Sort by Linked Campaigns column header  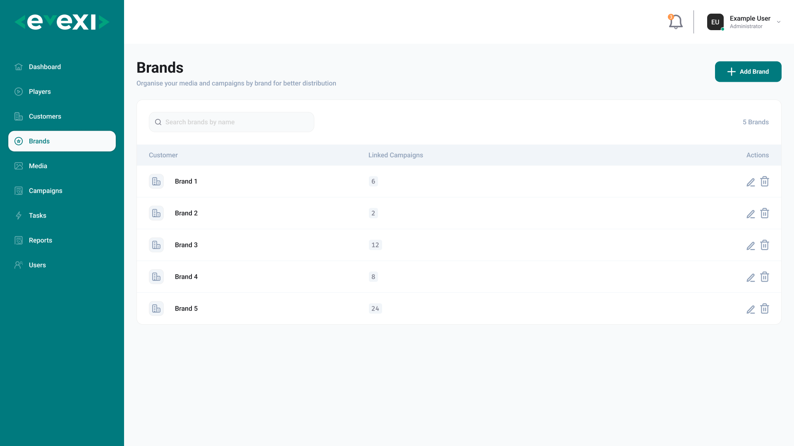[396, 155]
